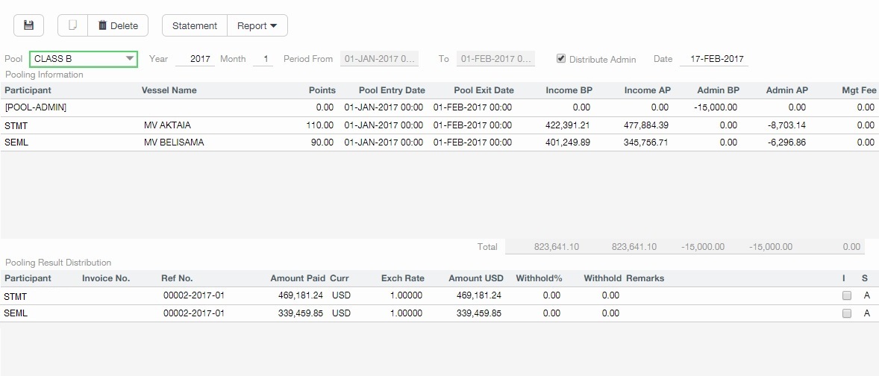Screen dimensions: 879x376
Task: Select the Period From date field
Action: (x=379, y=59)
